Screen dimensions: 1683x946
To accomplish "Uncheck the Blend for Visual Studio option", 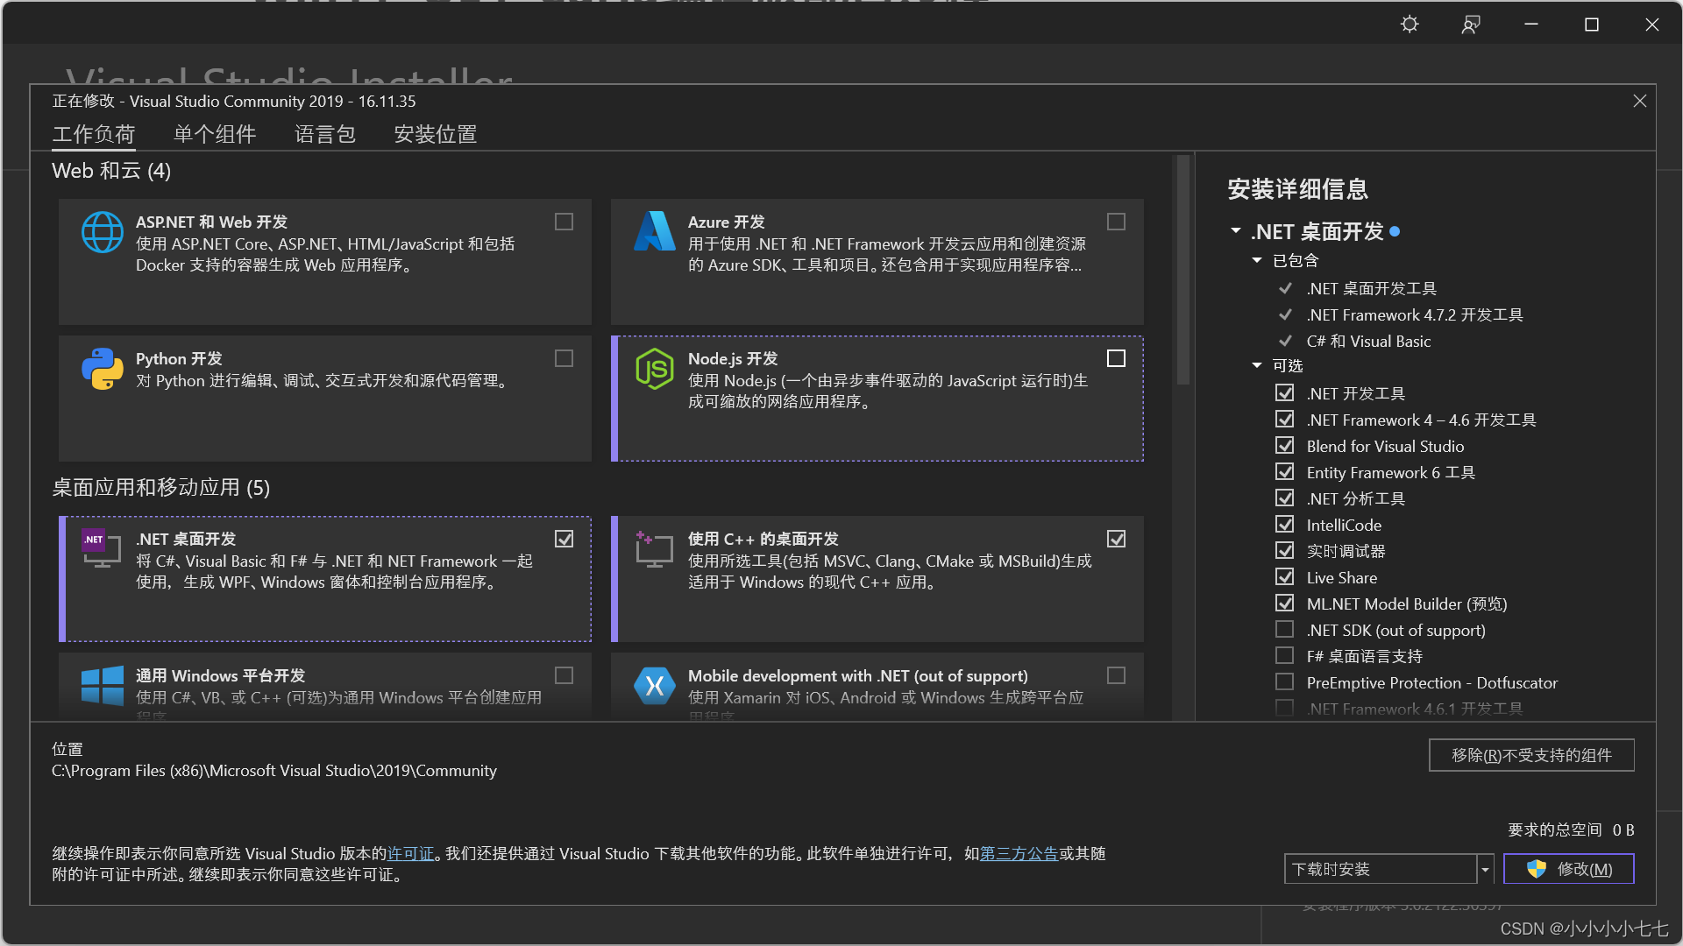I will [1284, 446].
